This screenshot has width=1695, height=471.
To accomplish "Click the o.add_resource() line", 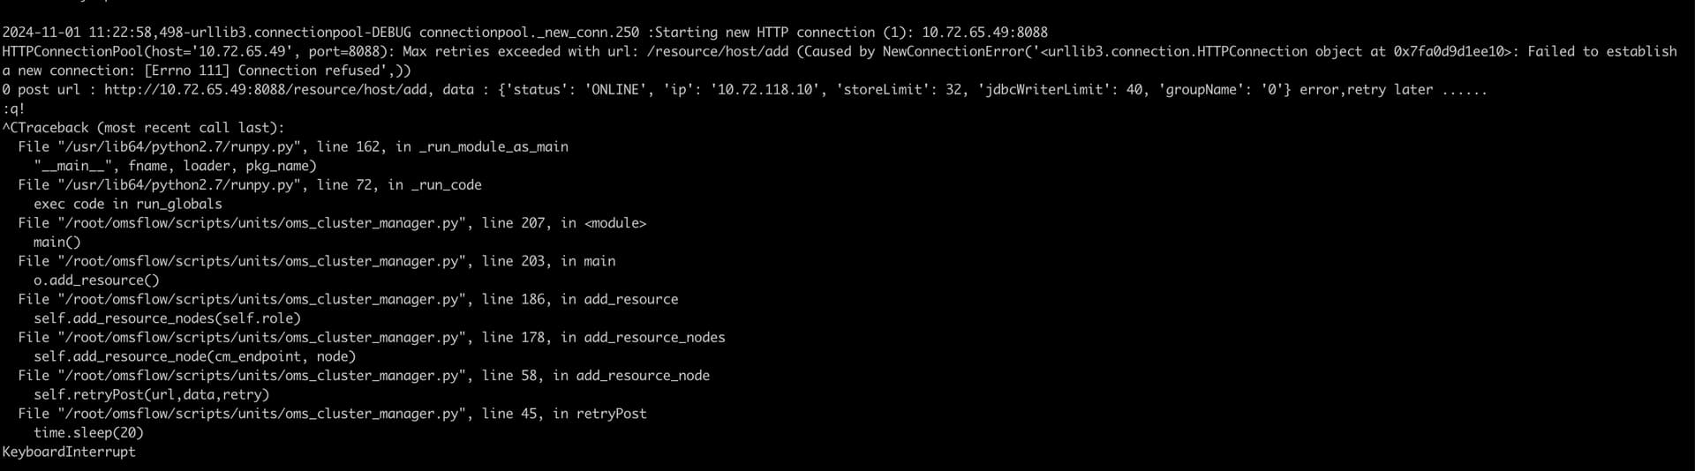I will point(96,280).
